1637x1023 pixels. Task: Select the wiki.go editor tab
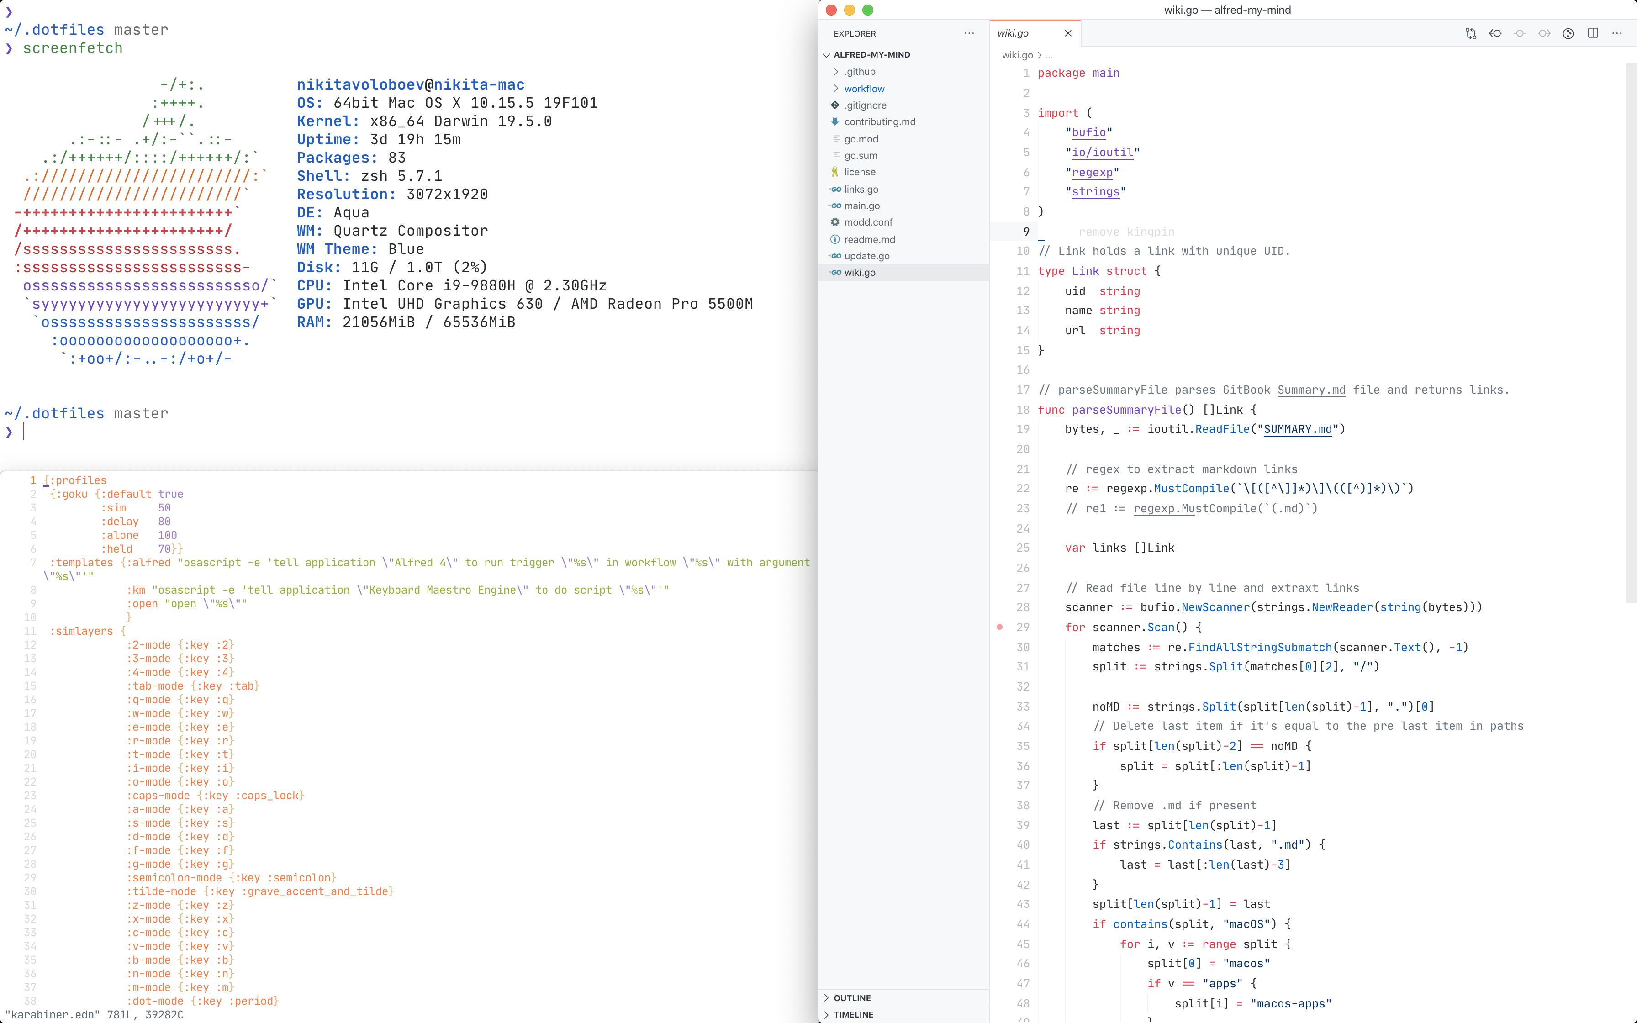pos(1014,33)
